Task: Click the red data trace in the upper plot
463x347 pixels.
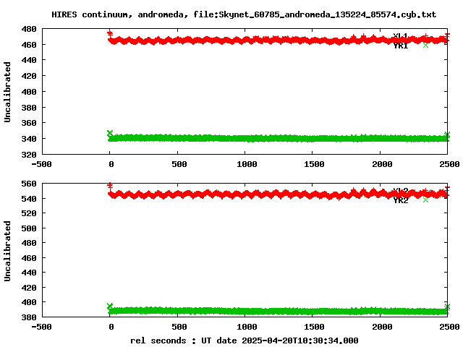Action: click(278, 40)
